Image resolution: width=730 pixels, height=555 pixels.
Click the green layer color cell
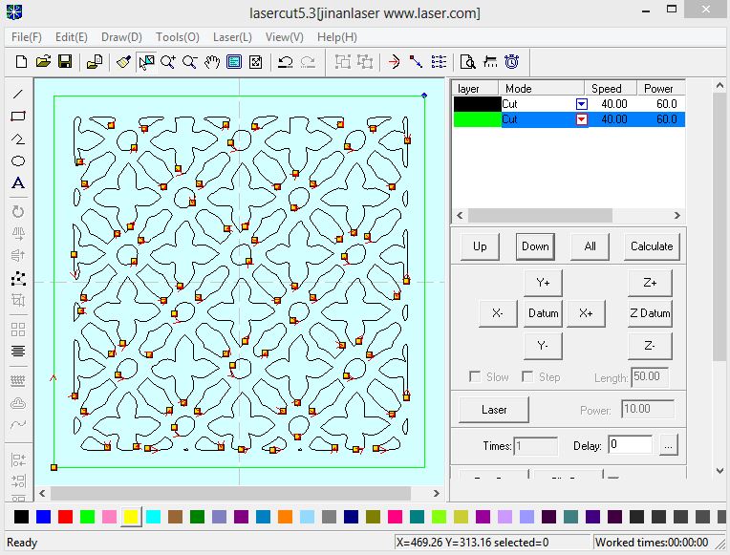coord(477,119)
